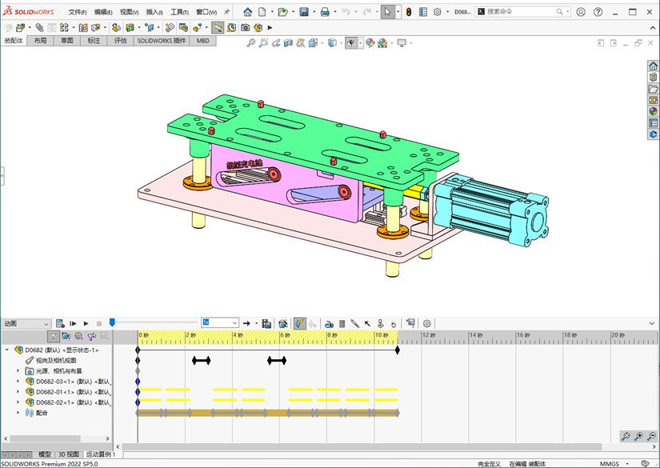660x468 pixels.
Task: Open the user login account icon
Action: pos(581,12)
